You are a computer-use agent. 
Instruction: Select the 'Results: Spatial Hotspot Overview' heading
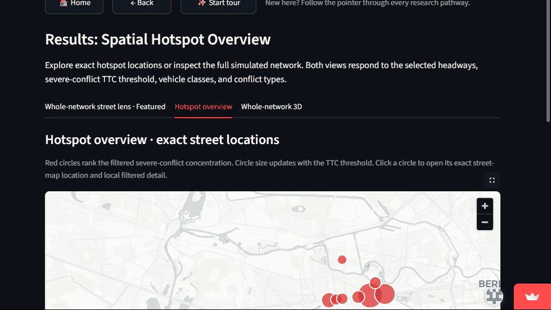click(x=158, y=39)
